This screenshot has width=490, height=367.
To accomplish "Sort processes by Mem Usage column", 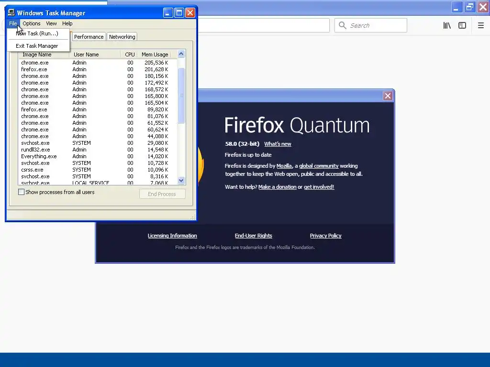I will (x=155, y=54).
